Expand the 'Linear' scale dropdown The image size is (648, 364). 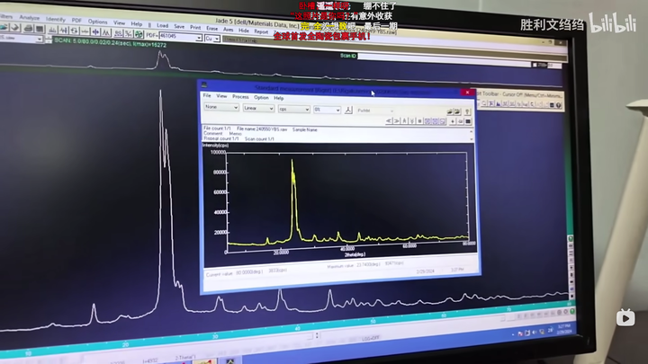point(258,108)
